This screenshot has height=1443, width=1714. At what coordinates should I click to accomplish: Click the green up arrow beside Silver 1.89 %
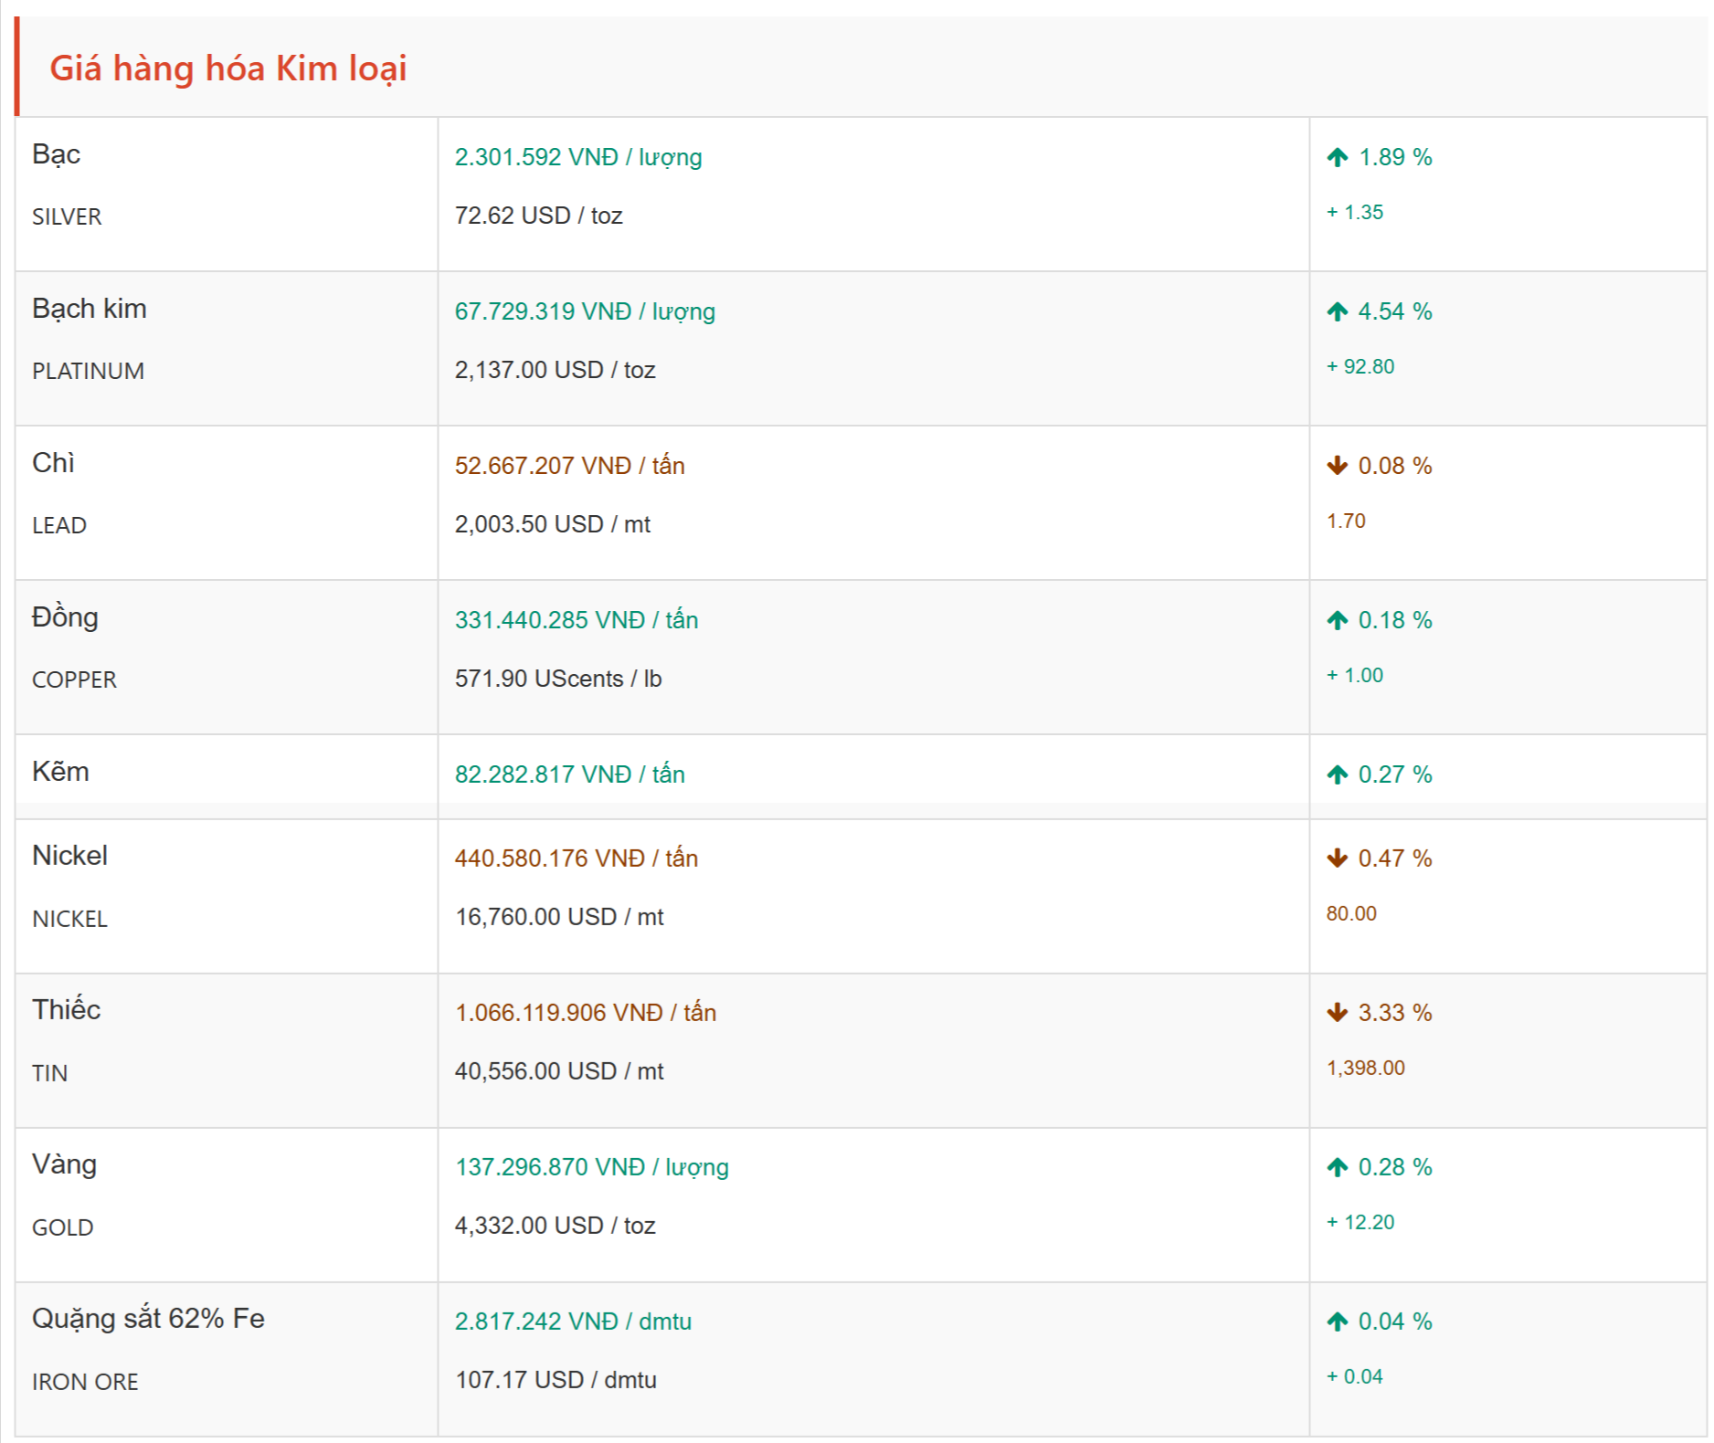(x=1337, y=158)
